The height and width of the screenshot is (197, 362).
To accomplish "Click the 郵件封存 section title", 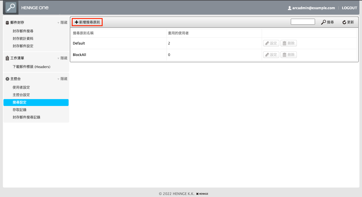I will click(17, 22).
